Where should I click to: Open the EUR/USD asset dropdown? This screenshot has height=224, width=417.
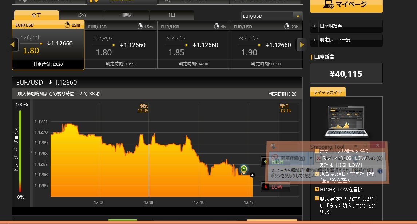point(272,16)
